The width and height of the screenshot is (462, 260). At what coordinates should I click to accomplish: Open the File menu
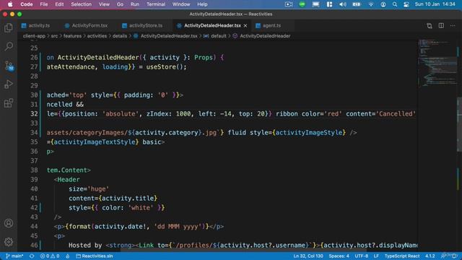point(44,4)
